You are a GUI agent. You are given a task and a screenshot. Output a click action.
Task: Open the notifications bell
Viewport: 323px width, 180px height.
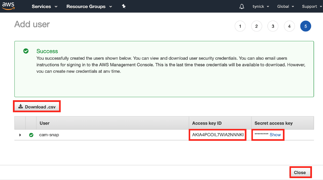(242, 6)
